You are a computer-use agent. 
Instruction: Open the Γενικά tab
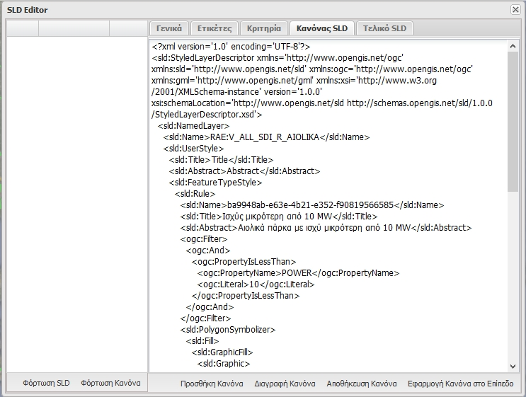[x=168, y=28]
